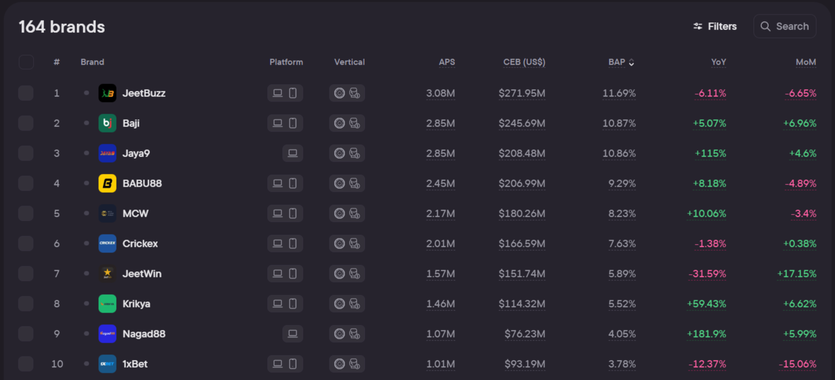Click the Crickex brand logo icon
The width and height of the screenshot is (835, 380).
108,243
